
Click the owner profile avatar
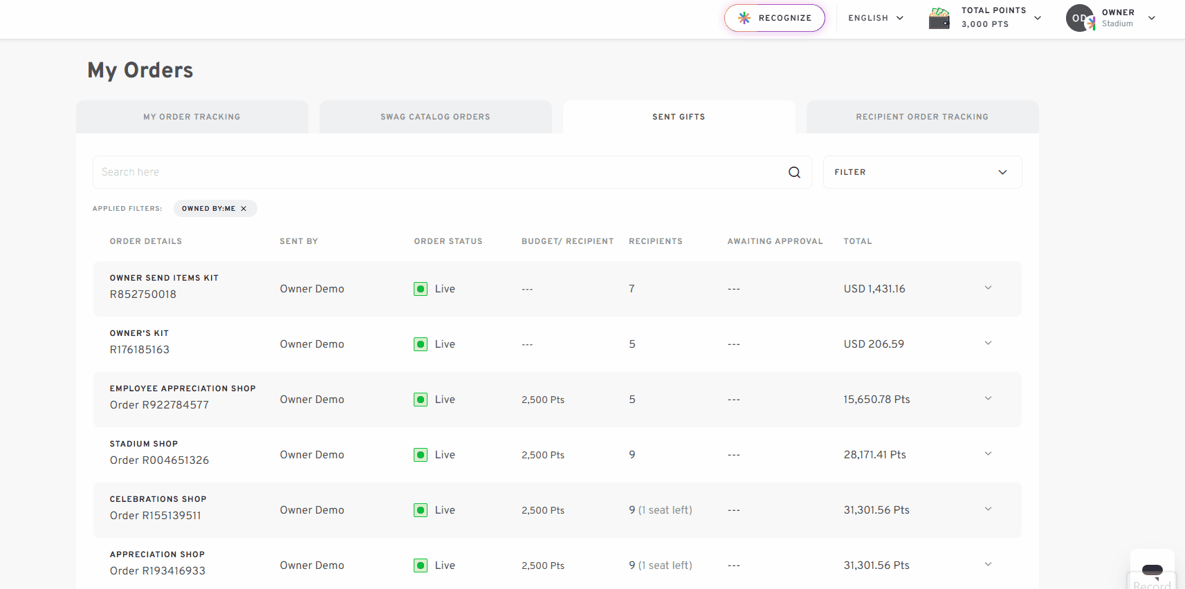(1080, 18)
